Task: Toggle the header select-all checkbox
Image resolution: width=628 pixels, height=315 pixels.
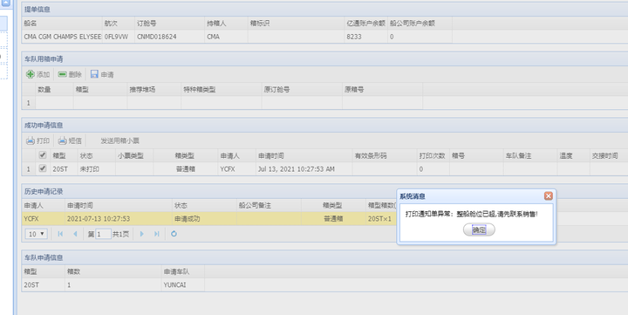Action: 43,155
